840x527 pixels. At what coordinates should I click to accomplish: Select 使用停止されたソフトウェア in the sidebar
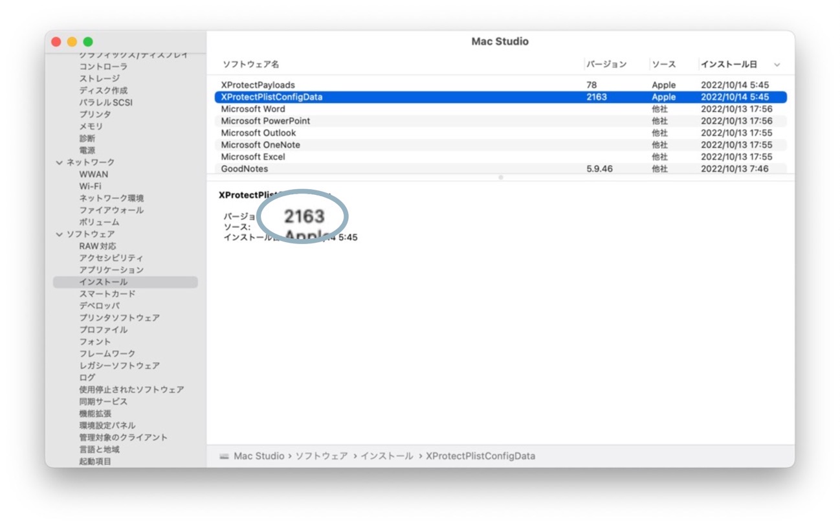pyautogui.click(x=131, y=390)
